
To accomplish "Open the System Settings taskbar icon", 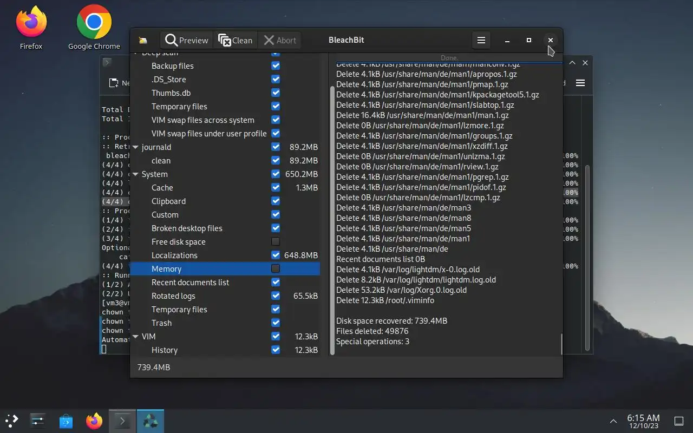I will [38, 421].
